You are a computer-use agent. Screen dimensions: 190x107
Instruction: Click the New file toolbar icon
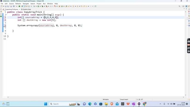(x=1, y=6)
